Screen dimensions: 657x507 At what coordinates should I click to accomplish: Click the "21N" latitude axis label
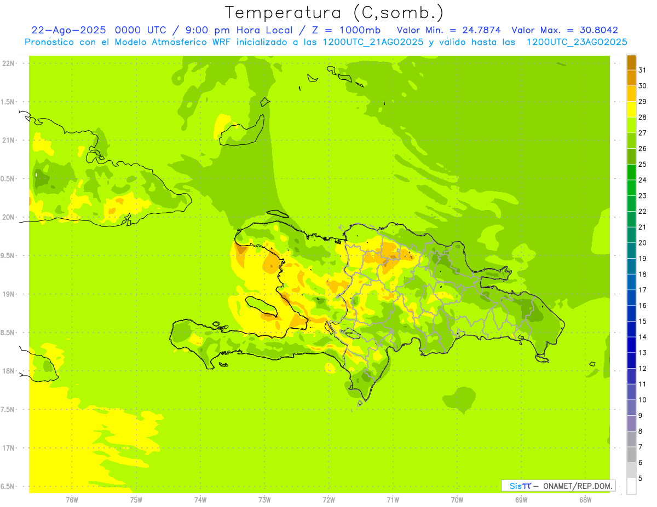8,140
